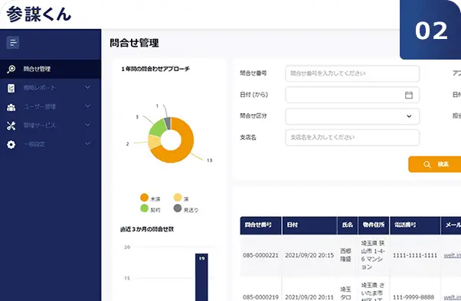Click the cell 085-0000219

click(260, 297)
